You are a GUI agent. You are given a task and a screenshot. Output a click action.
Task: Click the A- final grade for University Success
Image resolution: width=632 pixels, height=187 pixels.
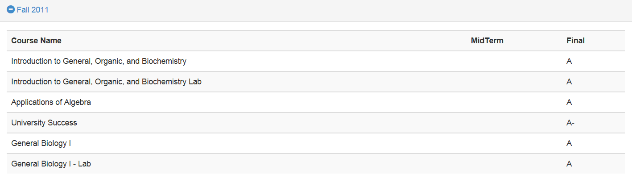click(x=570, y=123)
